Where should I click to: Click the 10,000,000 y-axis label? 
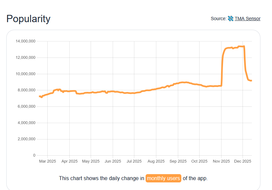pyautogui.click(x=25, y=74)
